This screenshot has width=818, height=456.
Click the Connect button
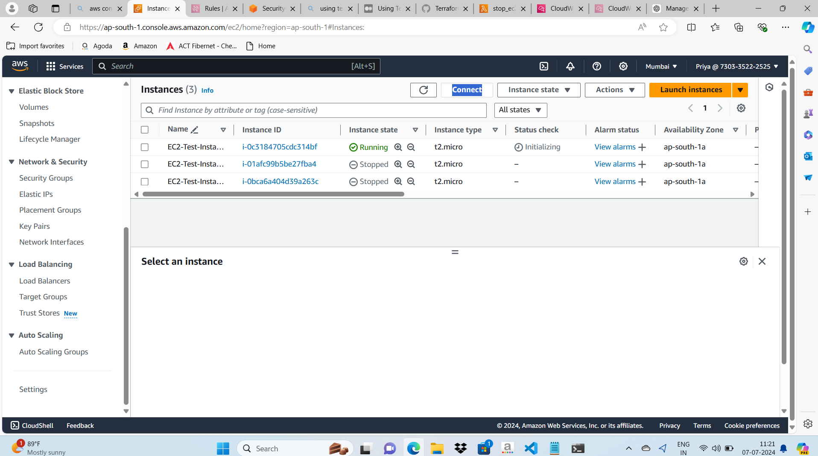[467, 90]
